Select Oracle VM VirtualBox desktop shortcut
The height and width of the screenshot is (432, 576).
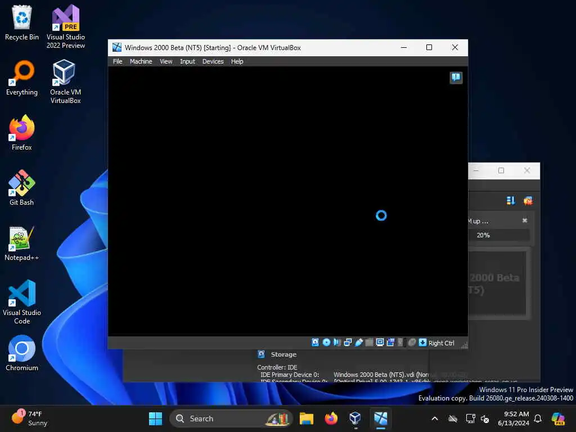pos(65,82)
